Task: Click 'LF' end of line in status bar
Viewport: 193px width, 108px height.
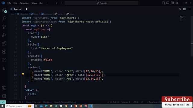Action: [x=142, y=102]
